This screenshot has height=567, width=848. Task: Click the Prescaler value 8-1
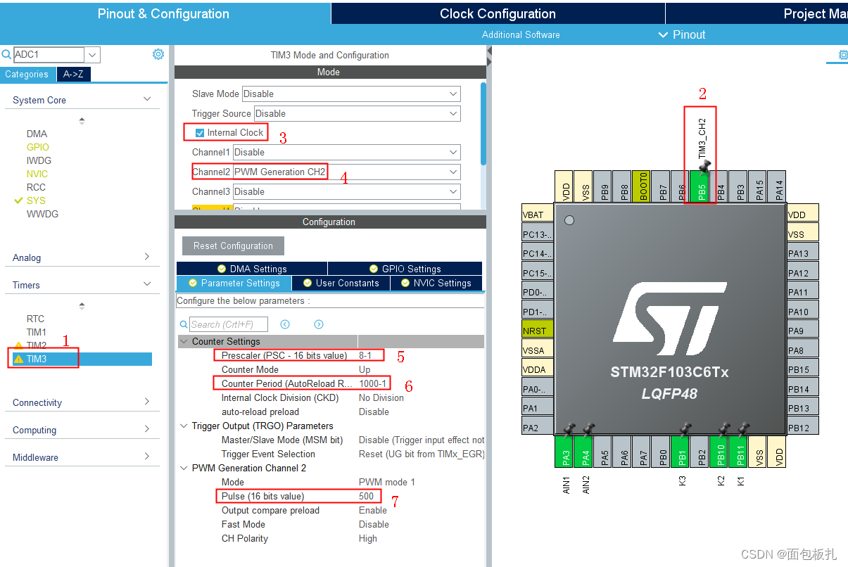pos(365,355)
